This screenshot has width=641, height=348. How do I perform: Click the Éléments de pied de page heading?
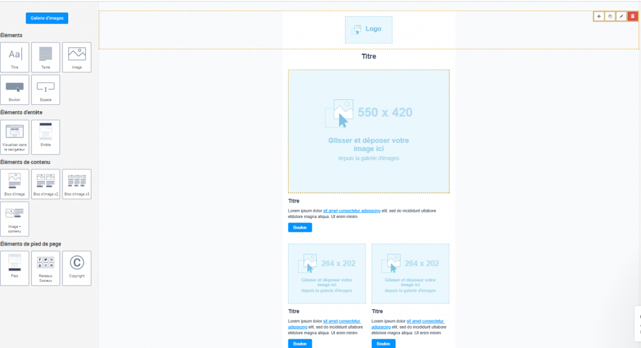coord(31,244)
